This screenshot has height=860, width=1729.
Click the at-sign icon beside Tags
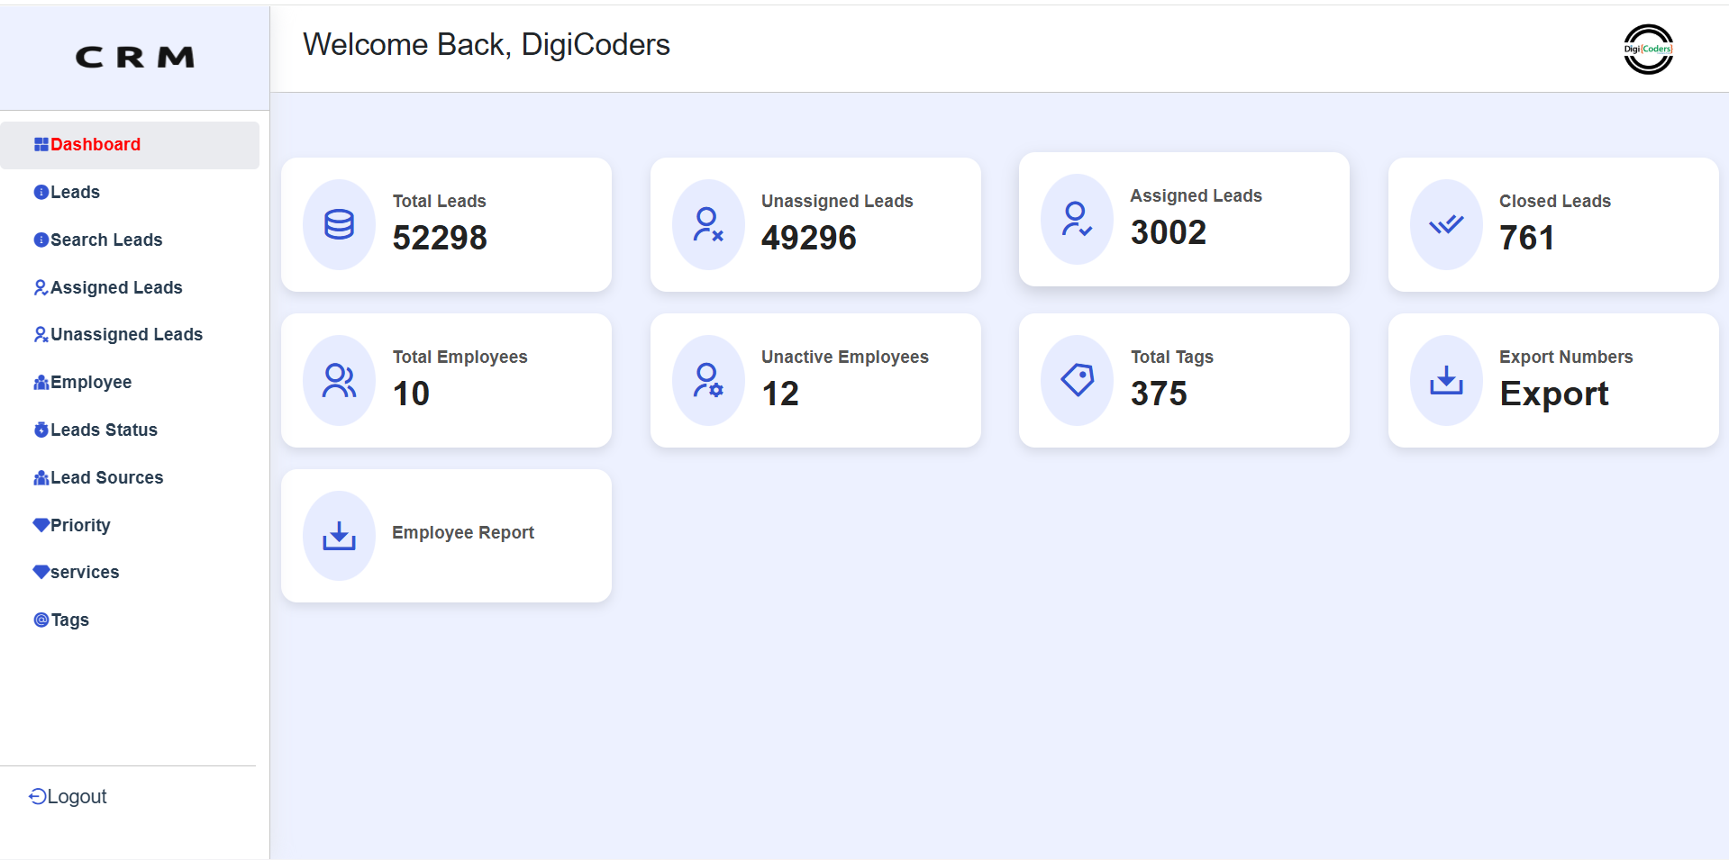(41, 620)
